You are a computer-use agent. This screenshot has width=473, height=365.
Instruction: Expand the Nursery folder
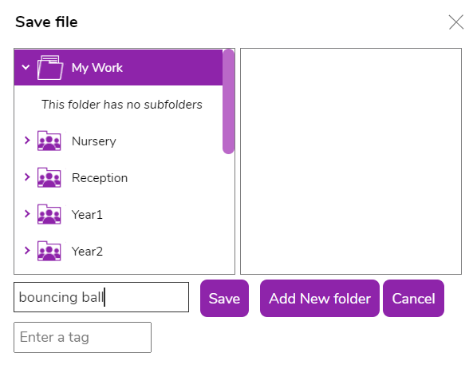tap(27, 141)
